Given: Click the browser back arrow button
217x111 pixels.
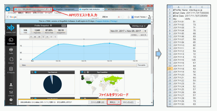Looking at the screenshot, I should [8, 9].
